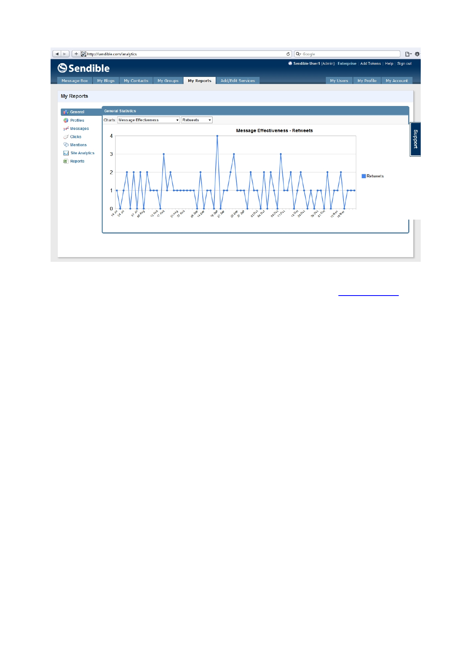Click the Add Tokens link
Viewport: 467px width, 661px height.
pos(371,64)
